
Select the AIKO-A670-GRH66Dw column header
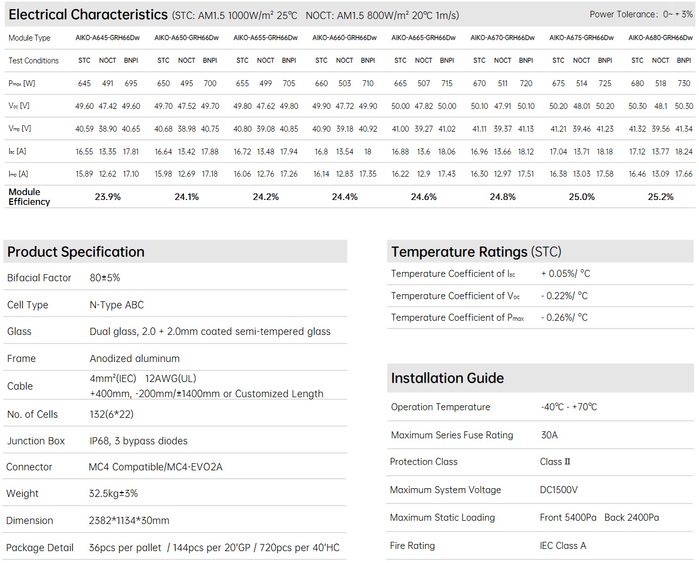pyautogui.click(x=502, y=38)
